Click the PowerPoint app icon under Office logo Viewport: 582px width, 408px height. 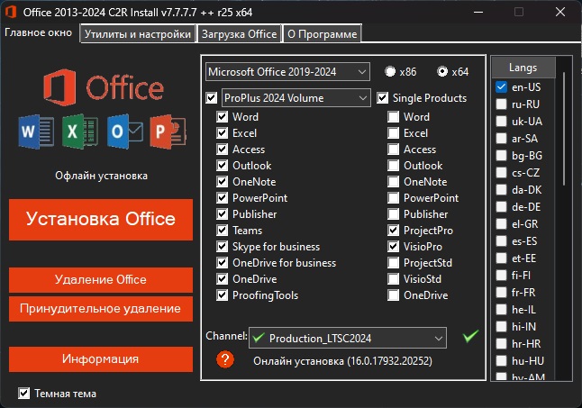pyautogui.click(x=168, y=131)
